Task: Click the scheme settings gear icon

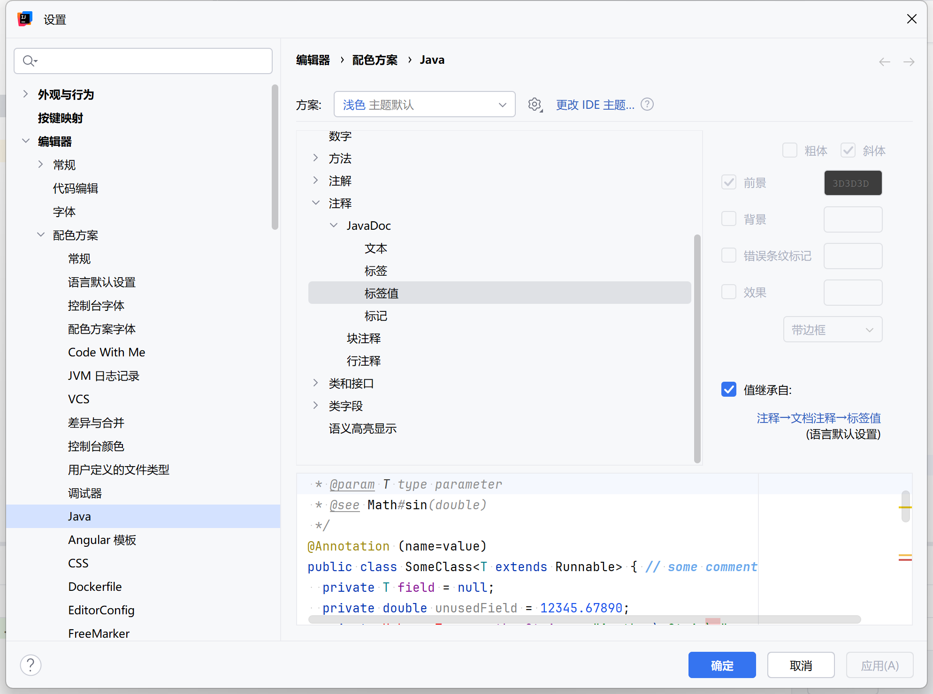Action: coord(535,104)
